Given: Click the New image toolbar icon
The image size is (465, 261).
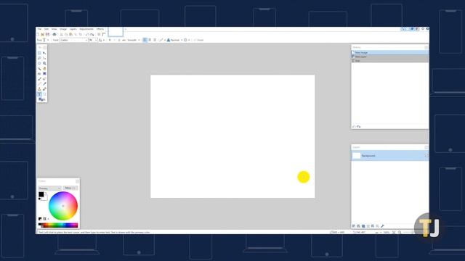Looking at the screenshot, I should (x=38, y=34).
